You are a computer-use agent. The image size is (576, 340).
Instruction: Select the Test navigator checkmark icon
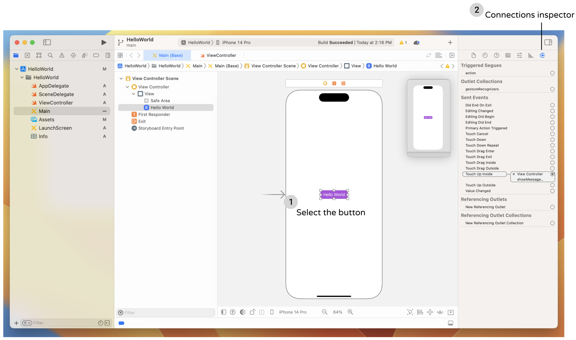tap(73, 55)
